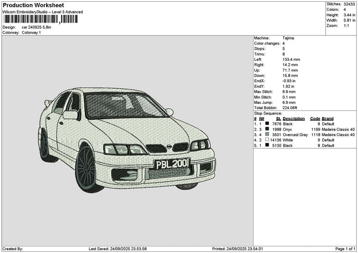Screen dimensions: 358x253
Task: Click the Onyx color swatch in stop 2
Action: (266, 129)
